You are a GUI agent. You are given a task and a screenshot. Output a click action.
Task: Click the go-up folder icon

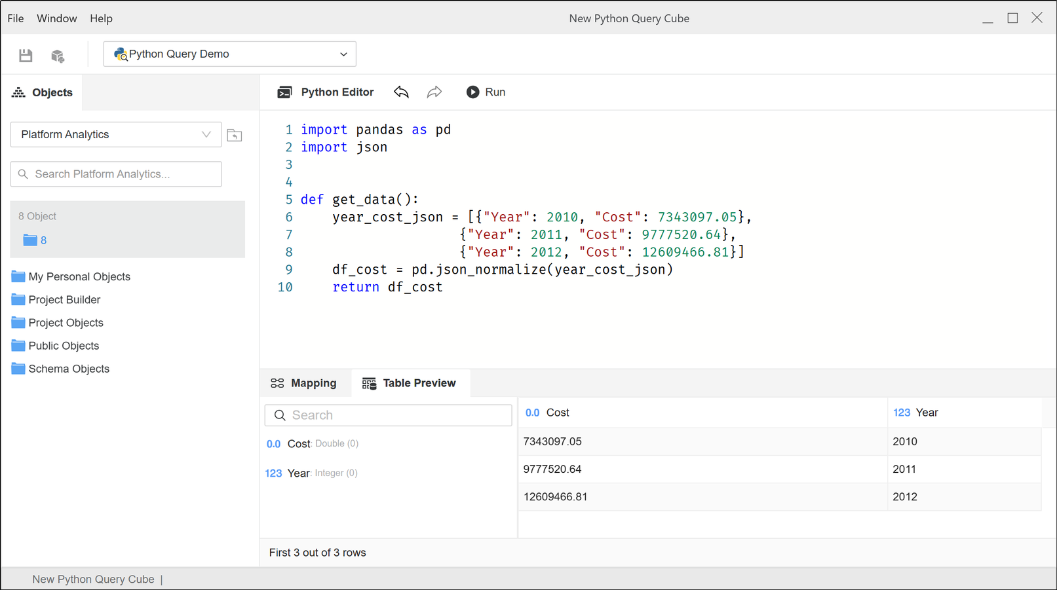click(235, 135)
